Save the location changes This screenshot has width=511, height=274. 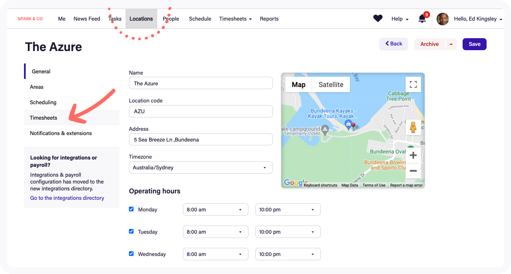(474, 44)
